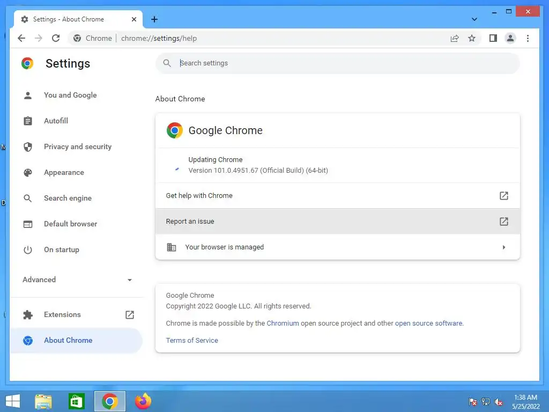549x412 pixels.
Task: Click the arrow on Your browser is managed row
Action: pos(504,247)
